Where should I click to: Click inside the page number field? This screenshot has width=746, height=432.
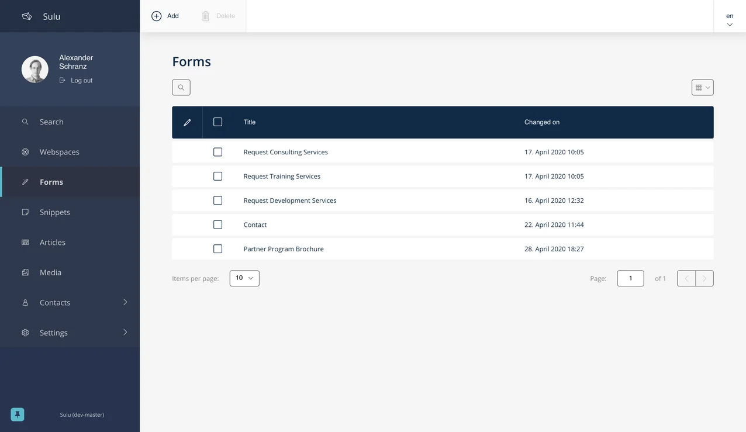tap(630, 278)
